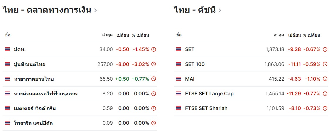Open the ปตท. stock name link
The height and width of the screenshot is (132, 332).
[x=20, y=50]
